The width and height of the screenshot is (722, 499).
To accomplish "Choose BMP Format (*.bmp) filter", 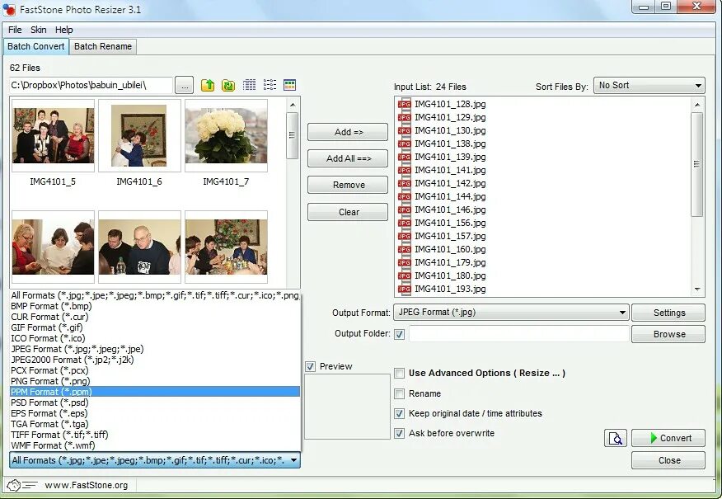I will coord(155,306).
